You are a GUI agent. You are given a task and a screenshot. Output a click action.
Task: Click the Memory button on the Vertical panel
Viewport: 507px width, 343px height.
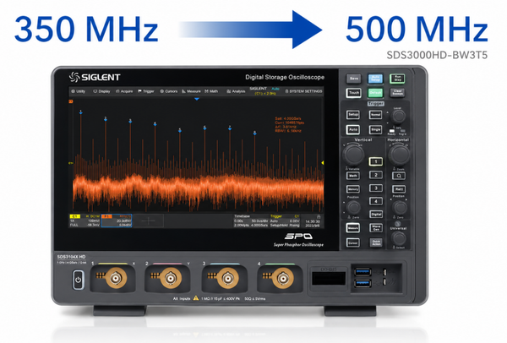point(353,189)
